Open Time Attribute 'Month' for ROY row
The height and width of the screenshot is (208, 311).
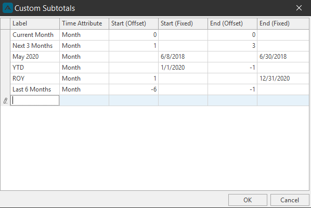[x=84, y=79]
